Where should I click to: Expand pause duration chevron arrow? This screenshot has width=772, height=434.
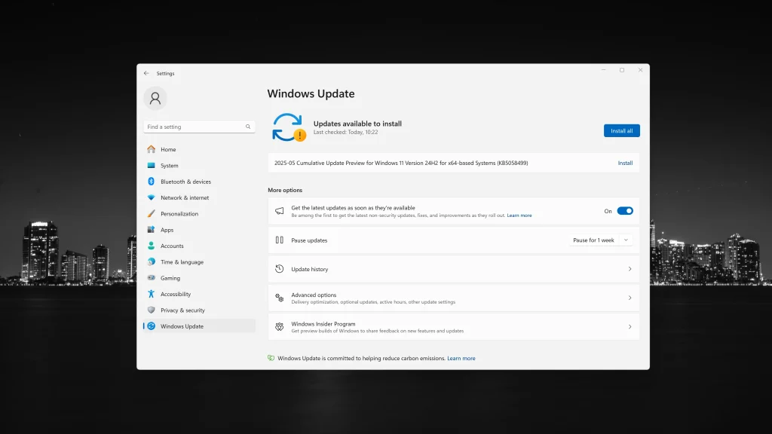(x=626, y=240)
